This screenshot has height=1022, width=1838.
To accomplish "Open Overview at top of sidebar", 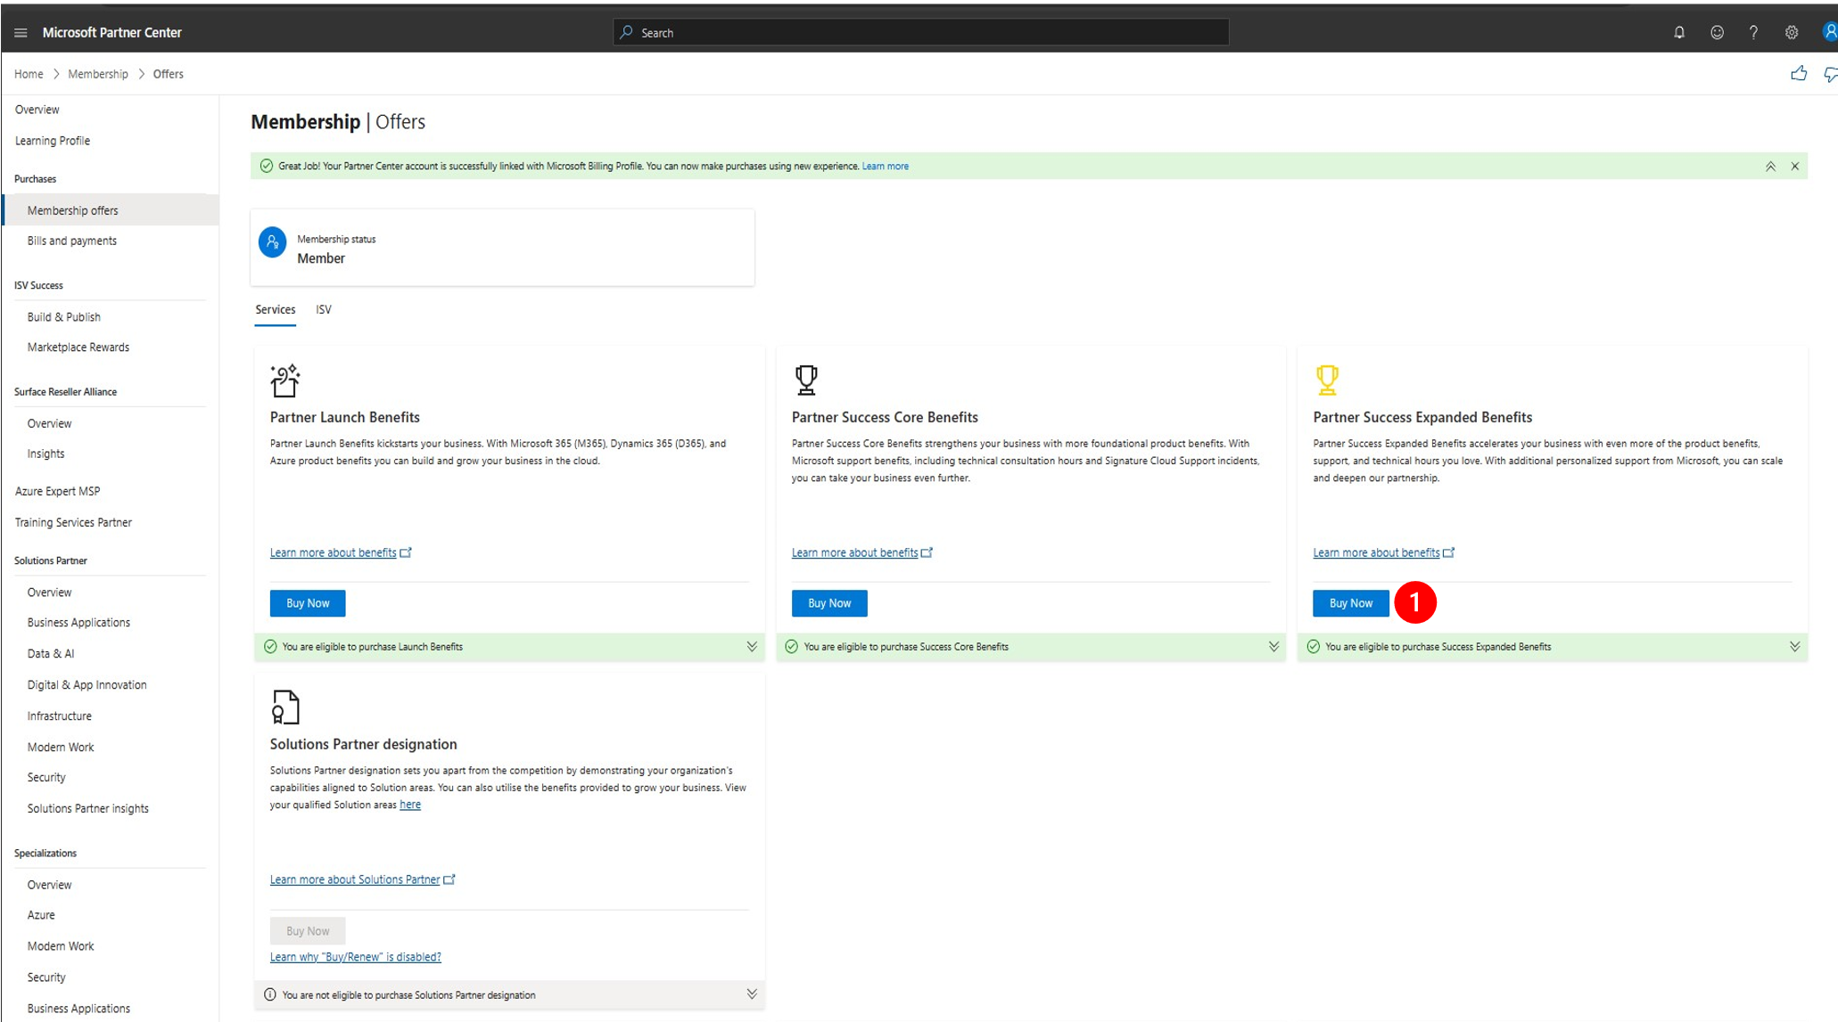I will (37, 110).
